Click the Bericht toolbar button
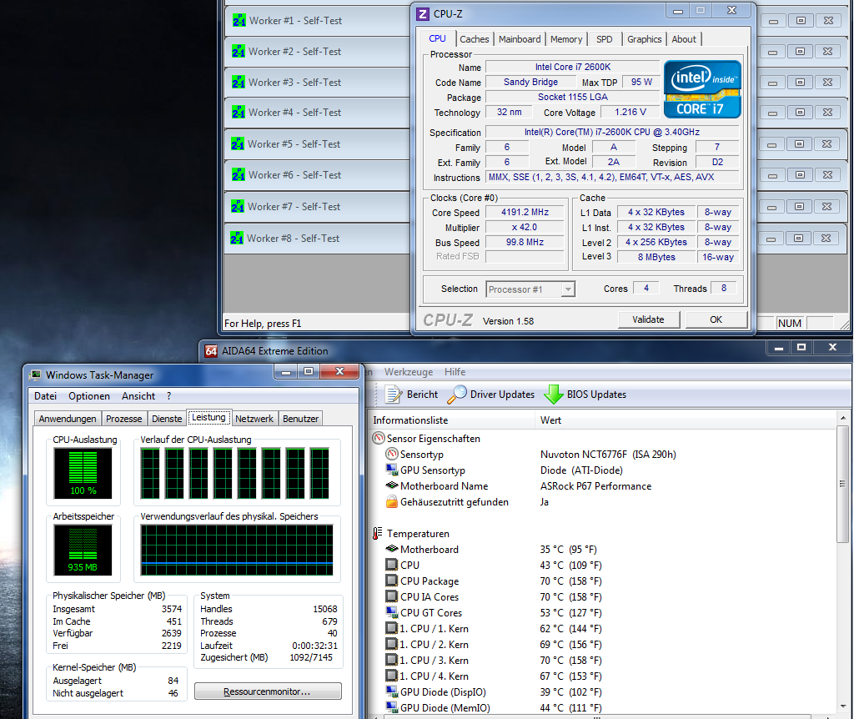 tap(412, 395)
